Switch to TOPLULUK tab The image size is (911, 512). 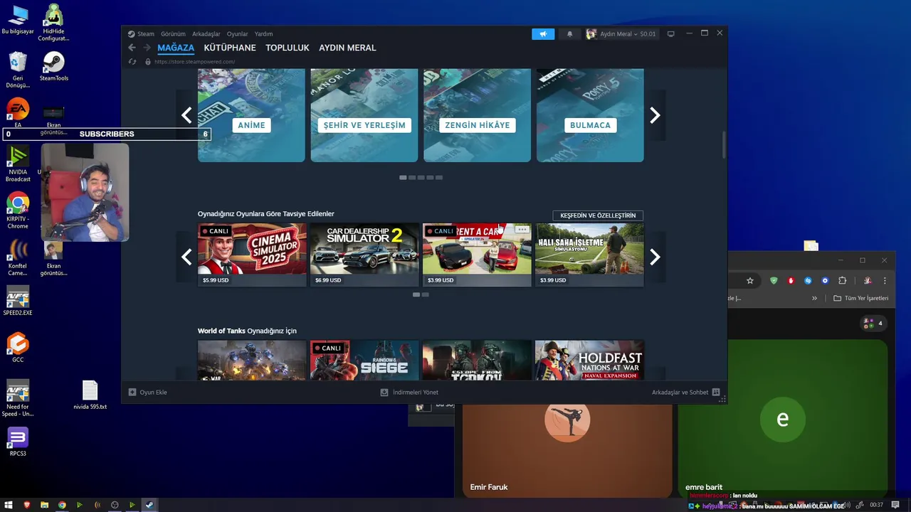(288, 48)
